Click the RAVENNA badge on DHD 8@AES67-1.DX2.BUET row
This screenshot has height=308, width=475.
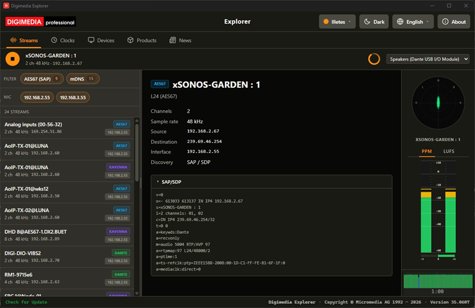click(118, 231)
